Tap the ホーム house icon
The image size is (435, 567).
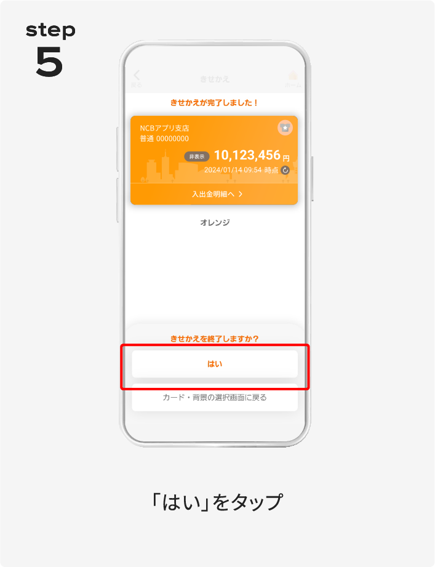[293, 79]
